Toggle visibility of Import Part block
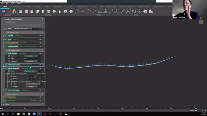The image size is (207, 116). [x=42, y=43]
